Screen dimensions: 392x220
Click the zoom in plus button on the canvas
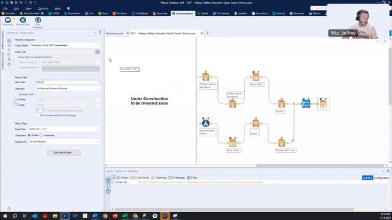(x=385, y=41)
